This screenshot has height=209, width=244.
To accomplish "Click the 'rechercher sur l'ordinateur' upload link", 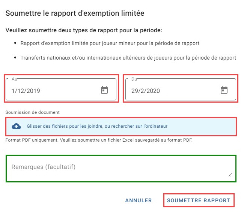I will pyautogui.click(x=139, y=126).
